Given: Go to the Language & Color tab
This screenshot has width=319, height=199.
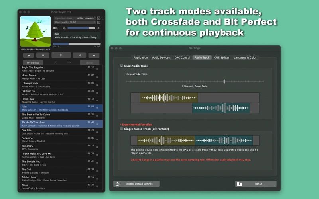Looking at the screenshot, I should coord(245,57).
